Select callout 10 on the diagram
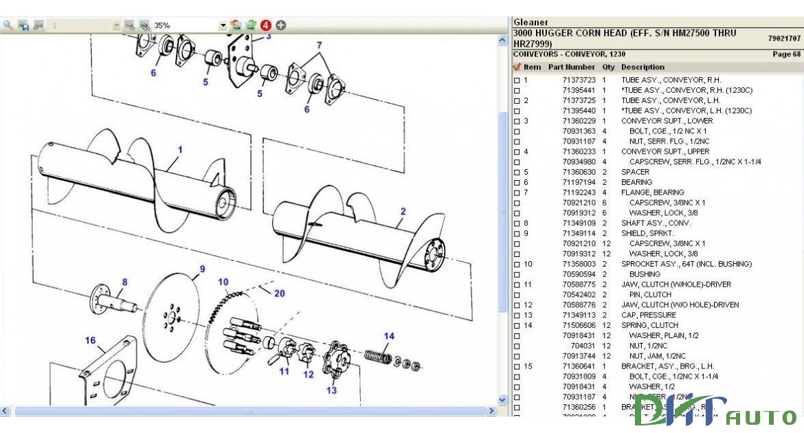The width and height of the screenshot is (804, 433). (x=223, y=282)
